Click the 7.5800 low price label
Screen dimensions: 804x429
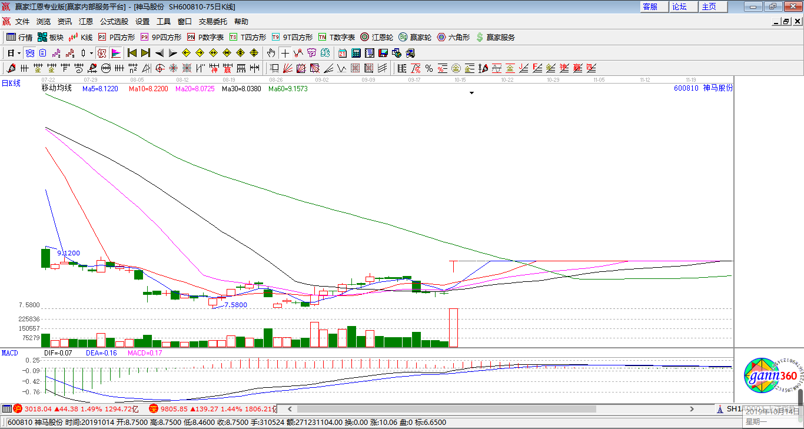click(x=235, y=305)
